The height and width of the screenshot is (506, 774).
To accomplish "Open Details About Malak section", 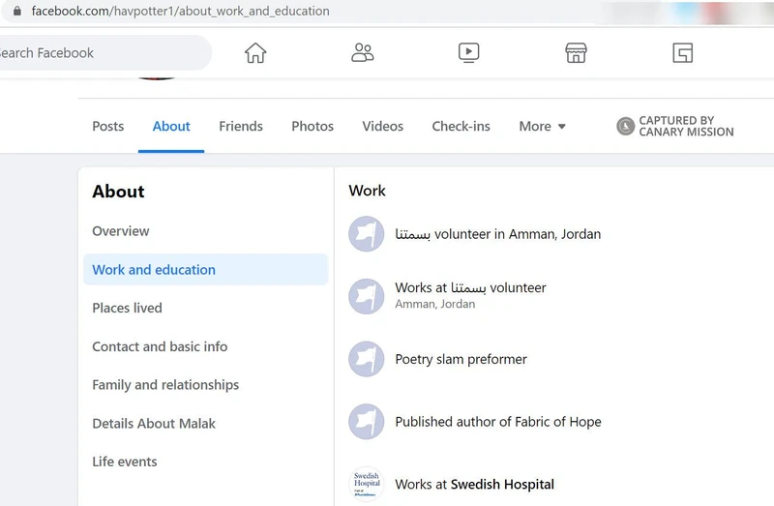I will click(x=154, y=424).
